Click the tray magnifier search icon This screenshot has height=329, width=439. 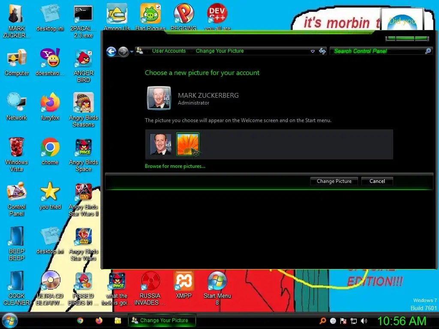click(x=322, y=321)
